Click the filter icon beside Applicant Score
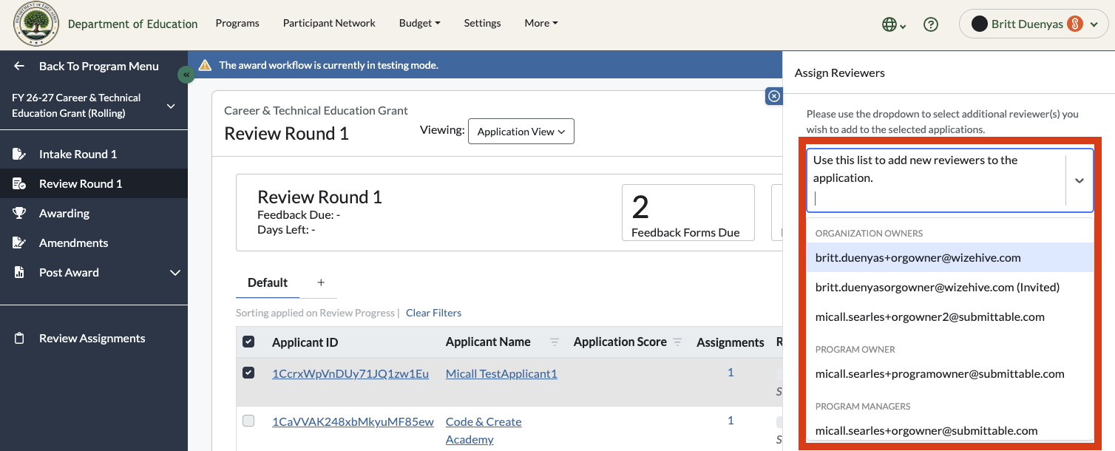 click(x=677, y=342)
